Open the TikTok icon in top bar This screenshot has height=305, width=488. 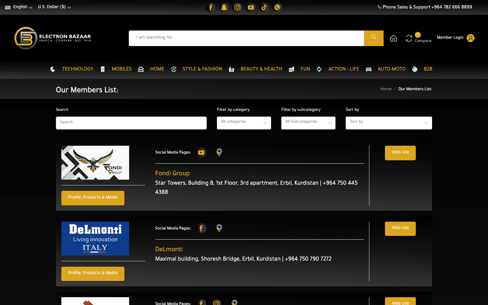tap(264, 7)
